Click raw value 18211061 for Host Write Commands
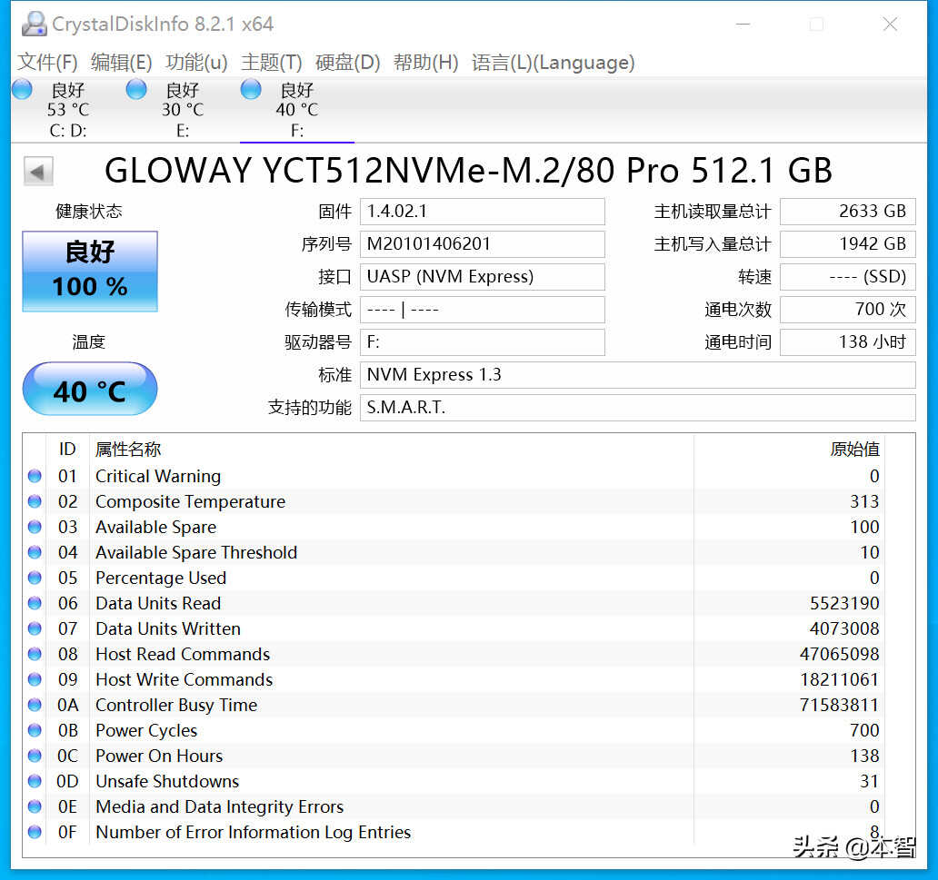The width and height of the screenshot is (938, 880). [839, 679]
